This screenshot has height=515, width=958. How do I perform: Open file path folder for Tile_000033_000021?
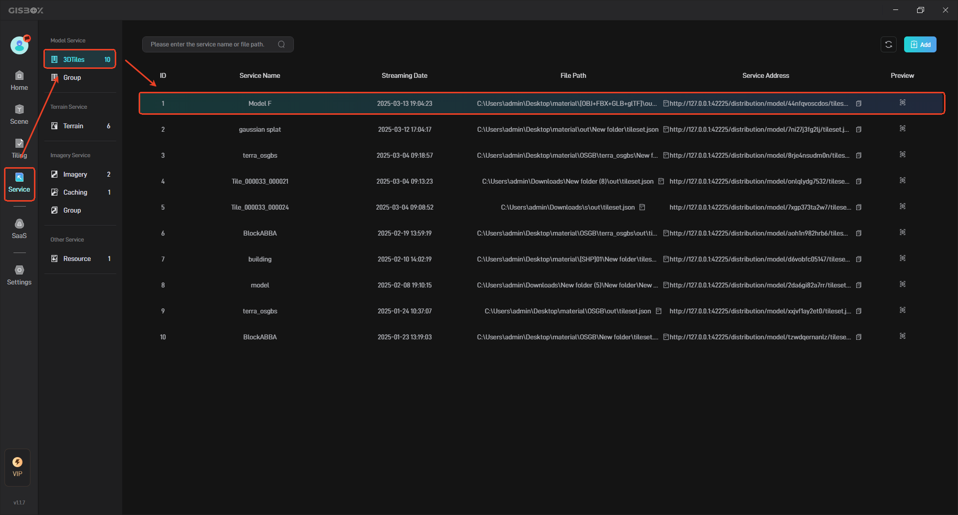tap(661, 181)
